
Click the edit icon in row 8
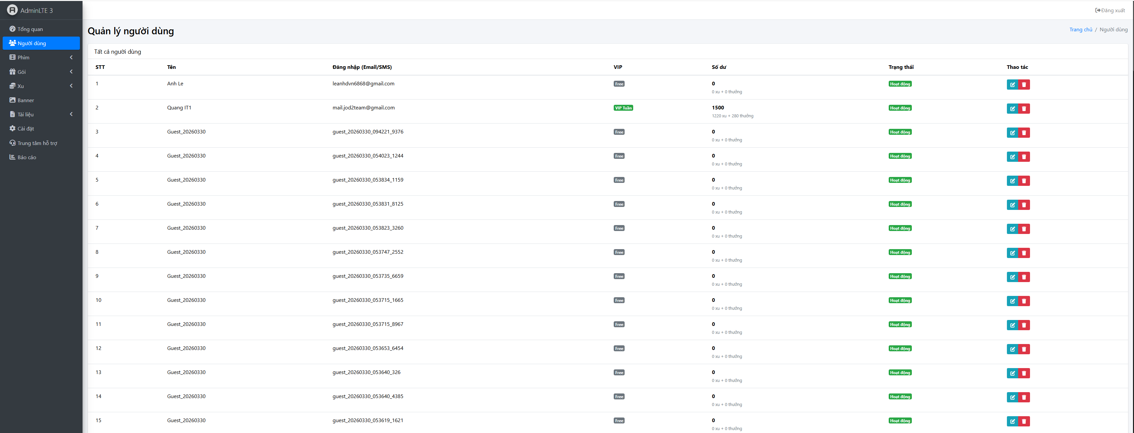1012,253
